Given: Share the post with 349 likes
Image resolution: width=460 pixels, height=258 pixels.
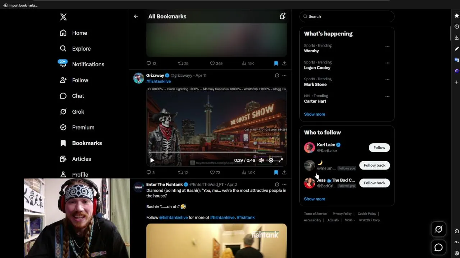Looking at the screenshot, I should click(x=284, y=63).
